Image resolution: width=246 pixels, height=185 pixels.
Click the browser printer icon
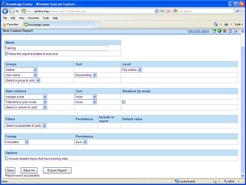click(x=226, y=24)
